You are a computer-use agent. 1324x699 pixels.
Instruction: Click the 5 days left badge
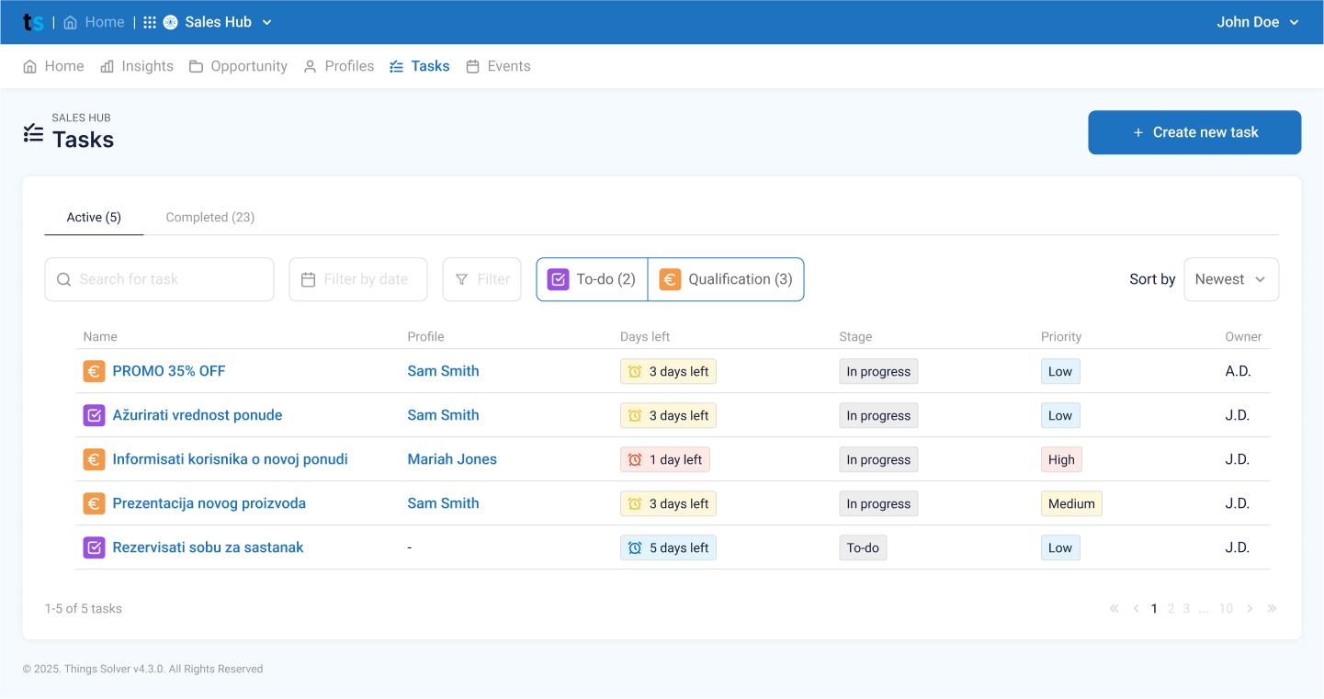pos(668,547)
